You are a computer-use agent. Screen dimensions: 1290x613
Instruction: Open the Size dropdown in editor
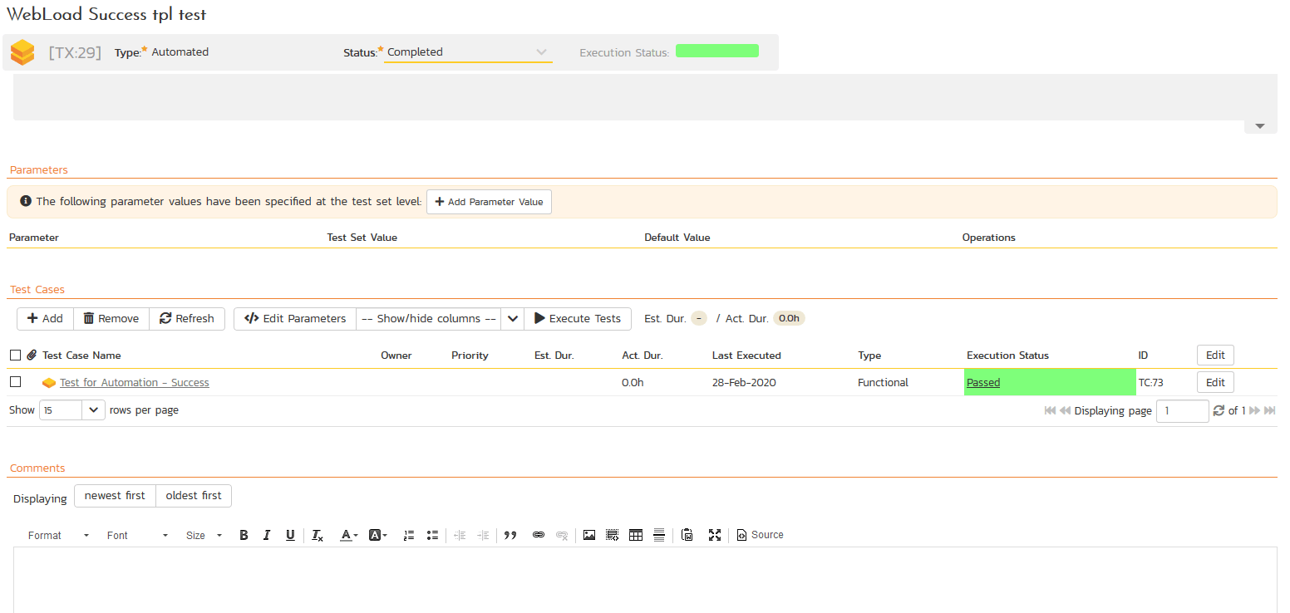(x=204, y=535)
